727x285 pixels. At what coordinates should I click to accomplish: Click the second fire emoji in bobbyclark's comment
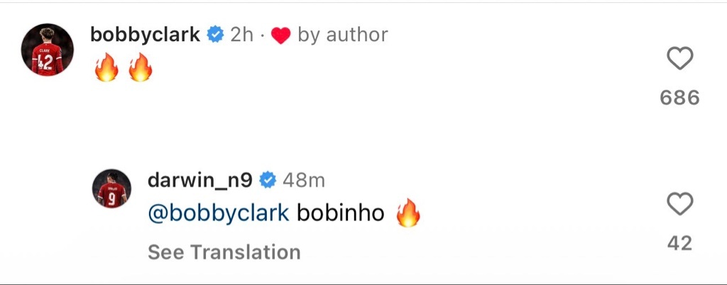click(x=141, y=68)
